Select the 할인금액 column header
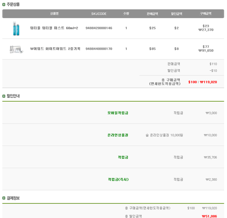 point(176,14)
